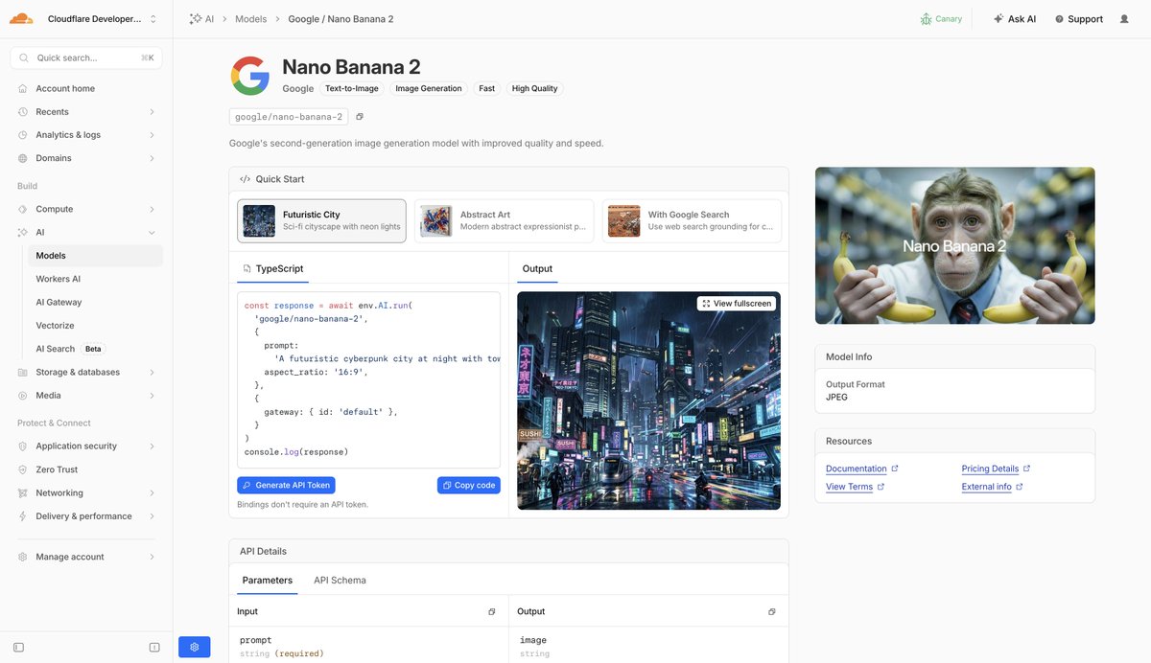Open the View Terms link
The image size is (1151, 663).
[x=855, y=487]
